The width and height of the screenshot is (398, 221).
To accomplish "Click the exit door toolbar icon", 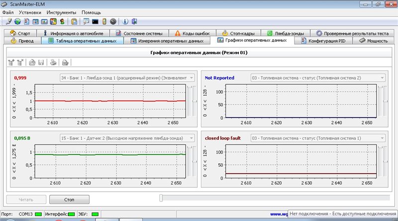I will 134,21.
